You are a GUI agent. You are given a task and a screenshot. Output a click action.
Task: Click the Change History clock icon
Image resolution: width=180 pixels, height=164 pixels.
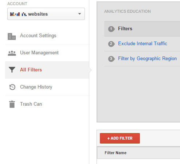coord(12,87)
